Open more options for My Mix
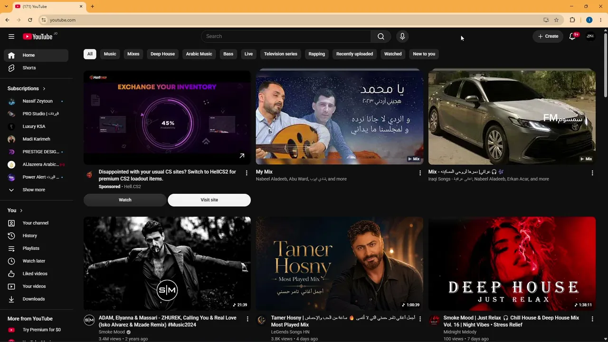This screenshot has width=608, height=342. (420, 173)
